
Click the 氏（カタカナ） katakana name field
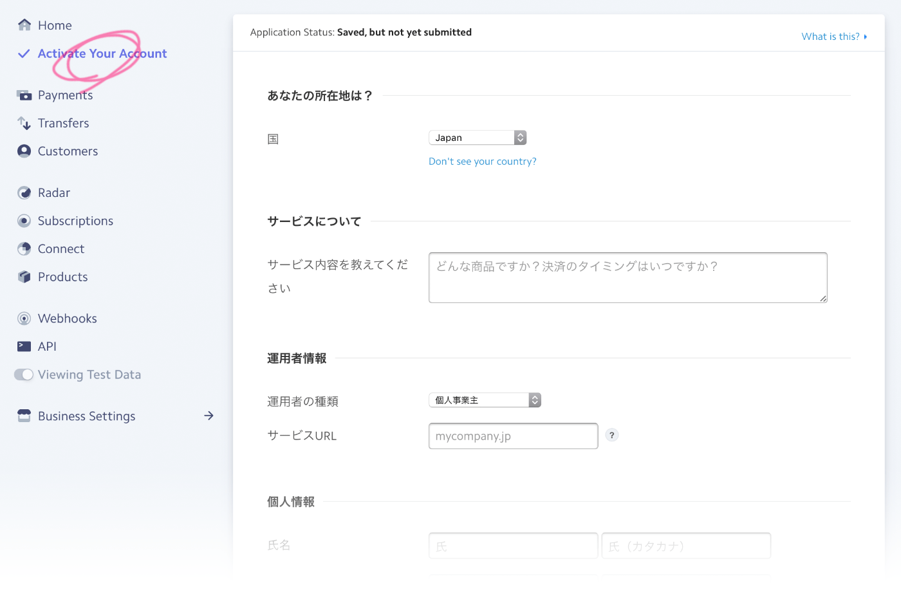[686, 546]
